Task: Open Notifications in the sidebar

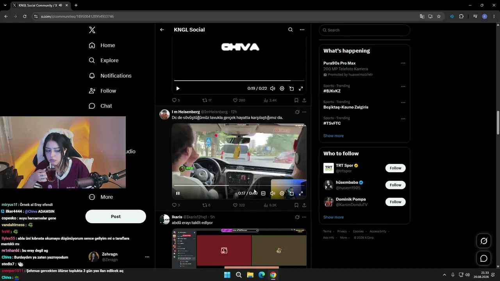Action: [x=110, y=76]
